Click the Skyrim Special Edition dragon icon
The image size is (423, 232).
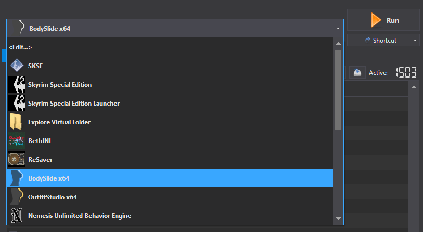click(x=17, y=85)
